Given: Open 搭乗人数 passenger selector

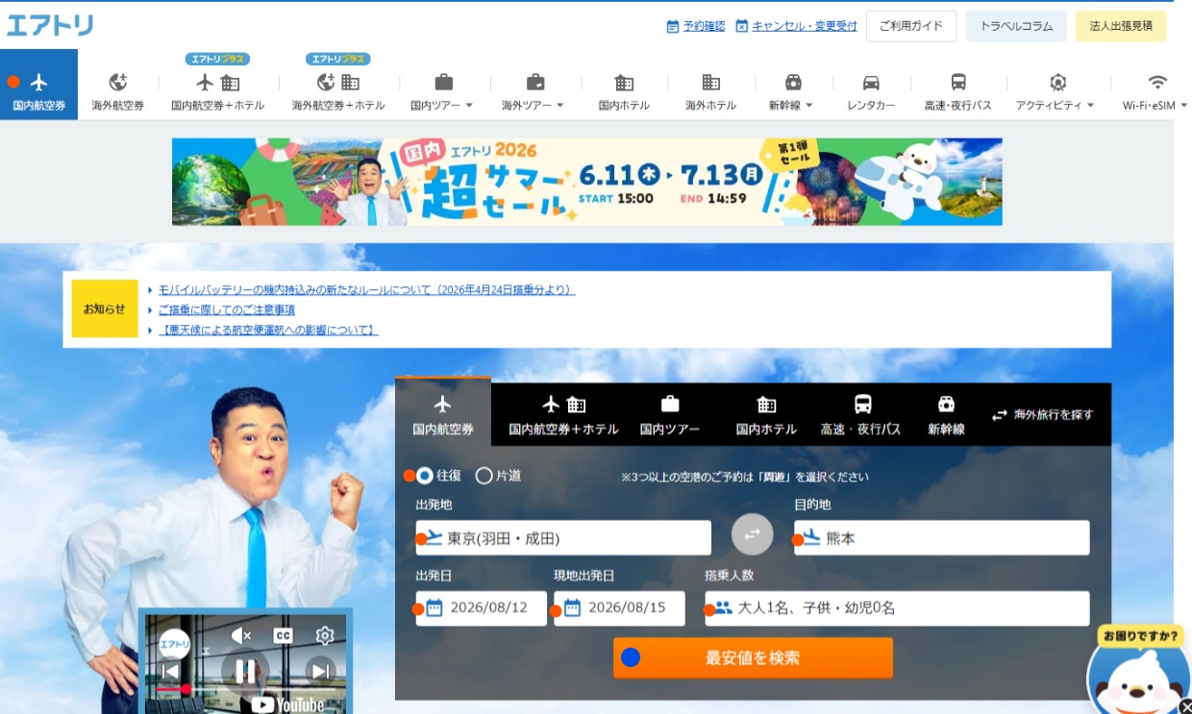Looking at the screenshot, I should pyautogui.click(x=897, y=607).
